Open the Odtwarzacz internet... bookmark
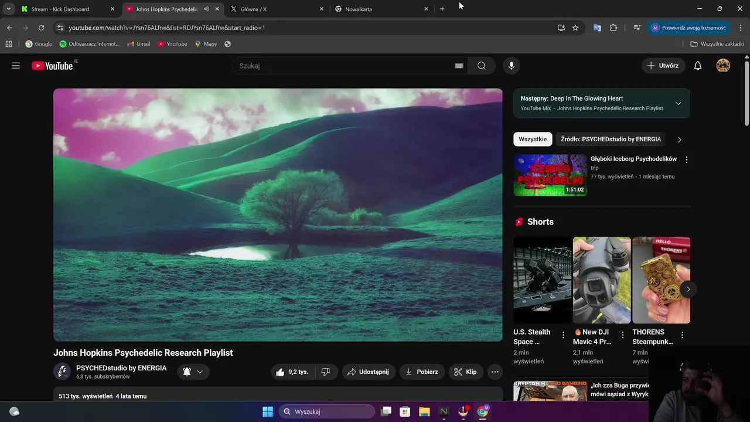 tap(90, 44)
